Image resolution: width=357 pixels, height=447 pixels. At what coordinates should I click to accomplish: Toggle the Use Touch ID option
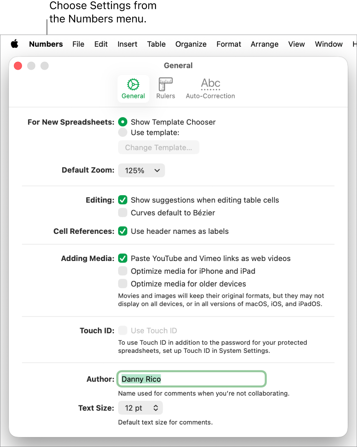tap(123, 330)
